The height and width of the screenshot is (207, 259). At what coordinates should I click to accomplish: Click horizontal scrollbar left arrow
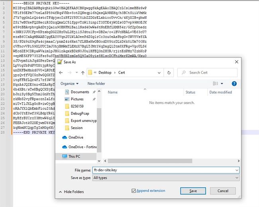105,161
